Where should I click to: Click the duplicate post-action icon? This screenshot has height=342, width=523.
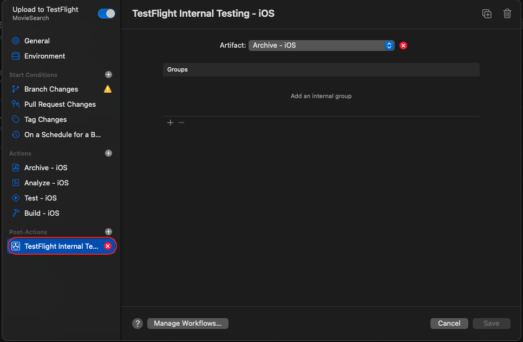click(x=487, y=14)
